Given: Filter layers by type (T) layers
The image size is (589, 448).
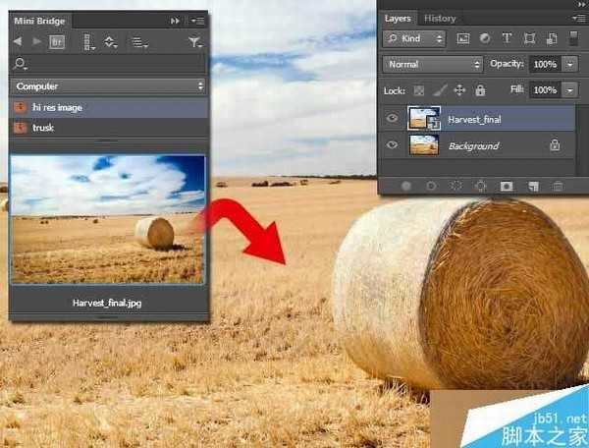Looking at the screenshot, I should click(507, 38).
